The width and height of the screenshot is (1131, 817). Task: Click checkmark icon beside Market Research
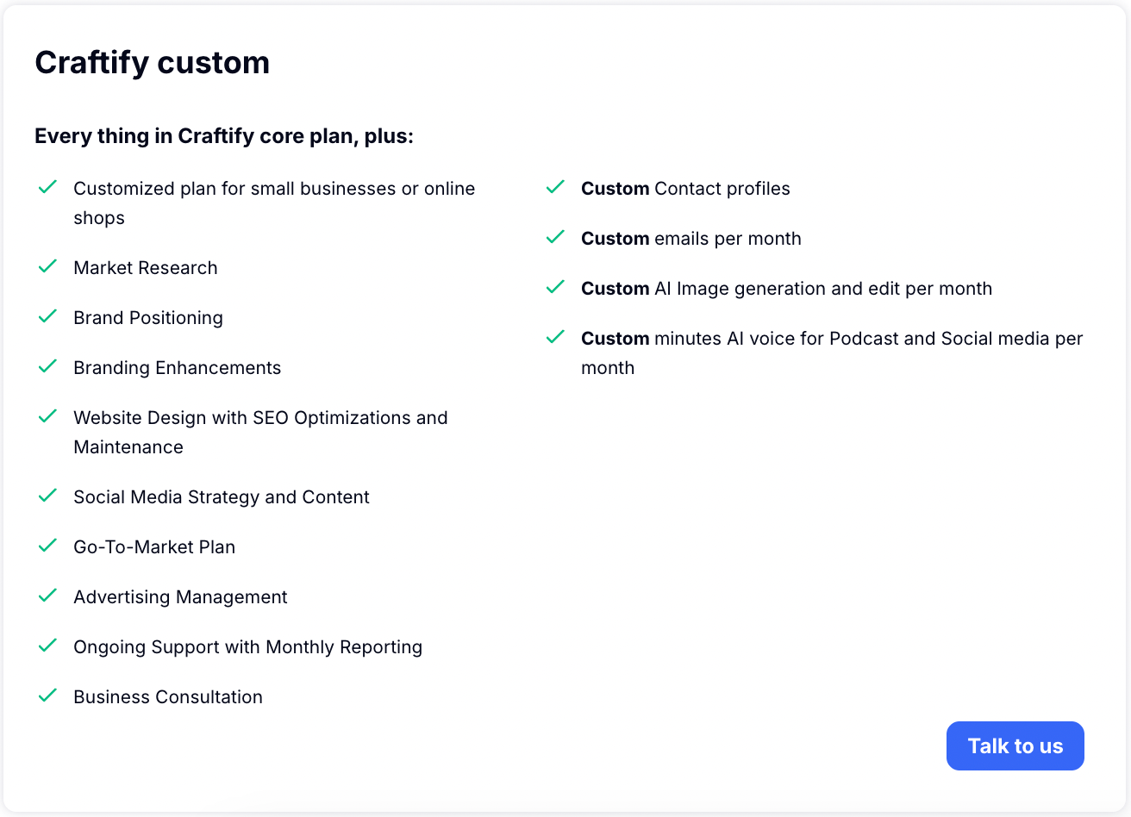[x=47, y=266]
